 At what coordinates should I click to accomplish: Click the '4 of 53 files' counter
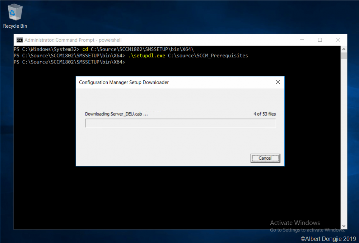[x=264, y=114]
